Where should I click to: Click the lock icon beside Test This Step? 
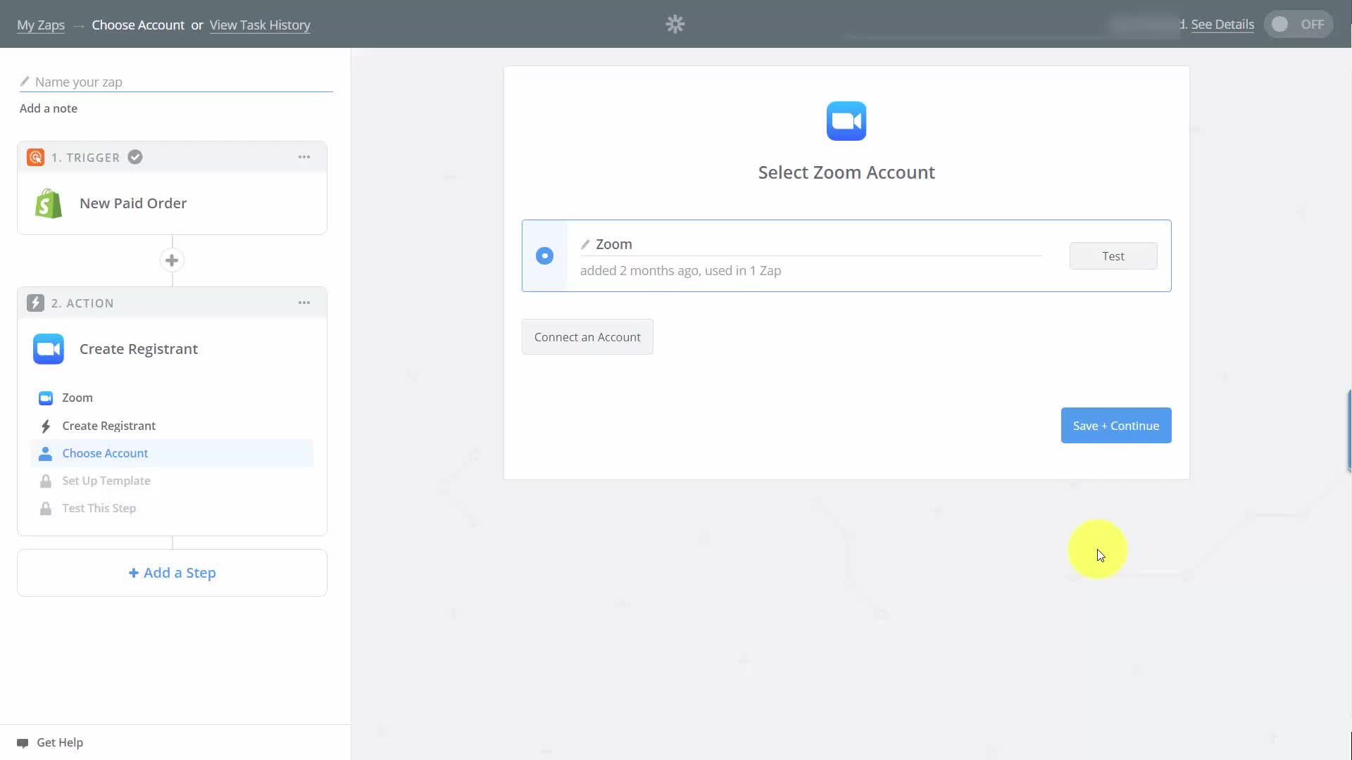point(46,508)
